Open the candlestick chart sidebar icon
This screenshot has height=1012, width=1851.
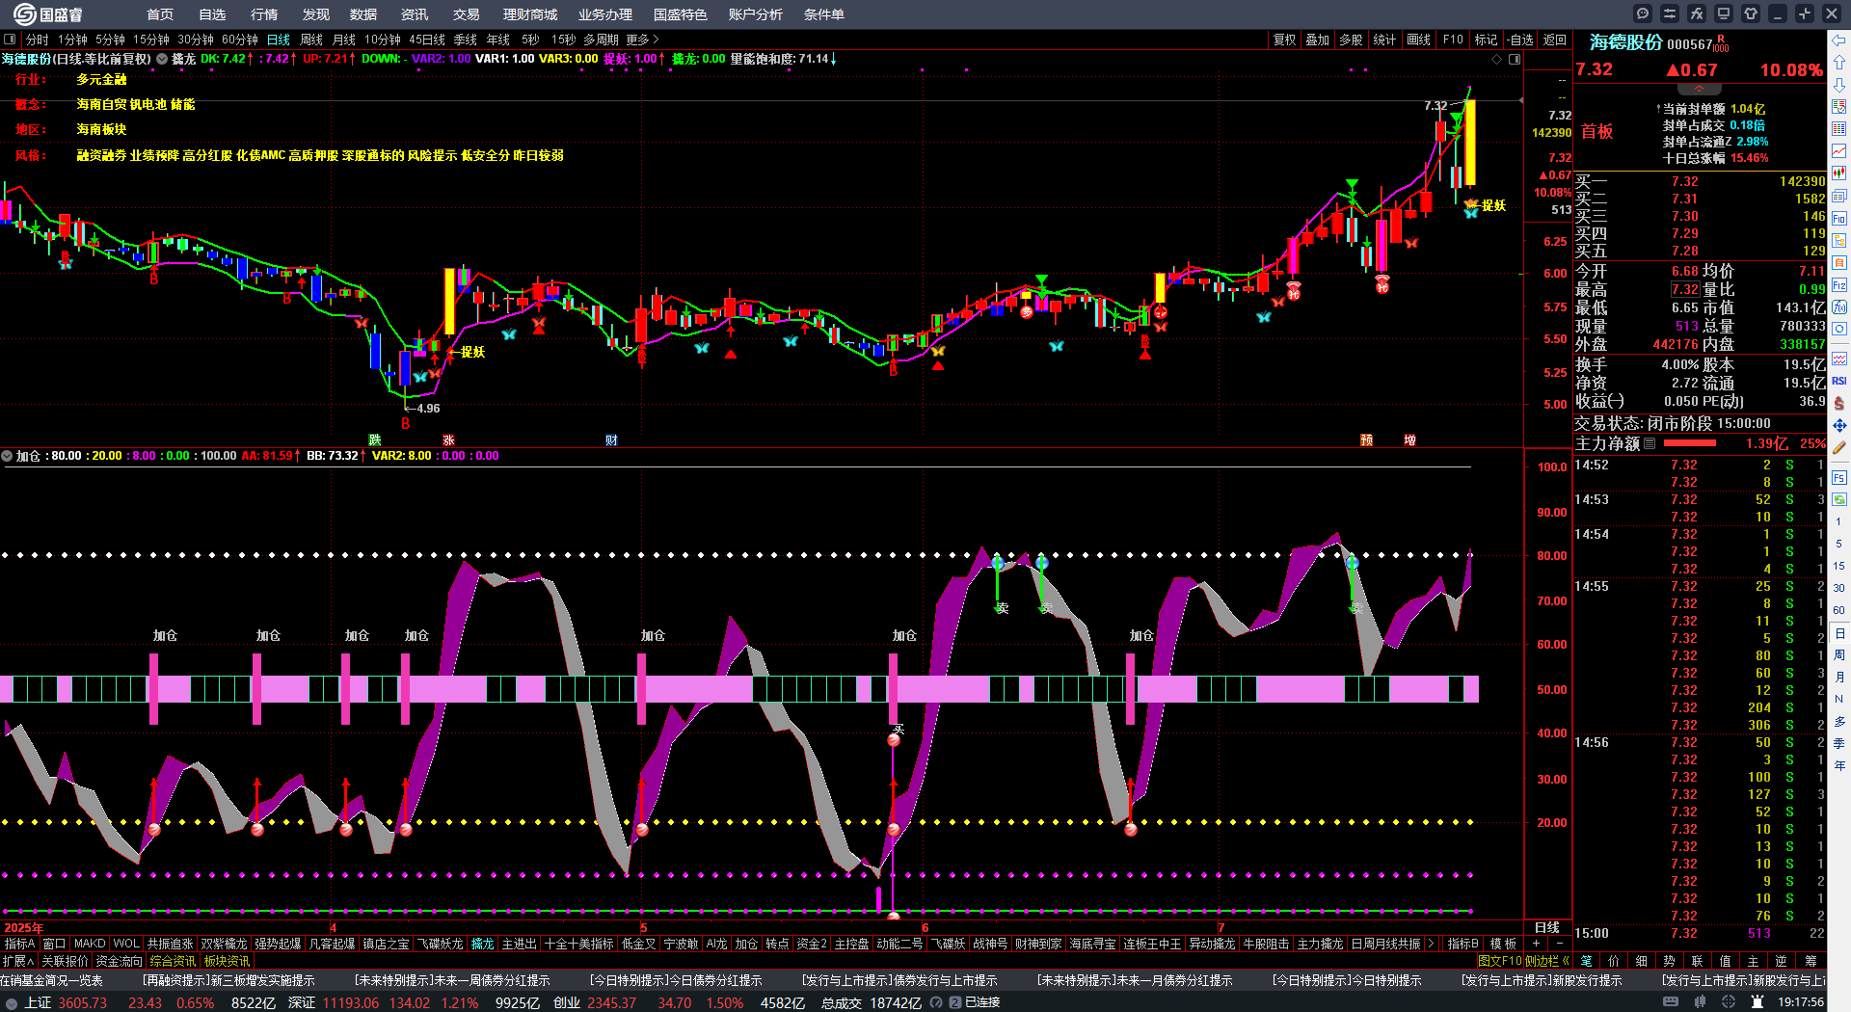(1839, 173)
